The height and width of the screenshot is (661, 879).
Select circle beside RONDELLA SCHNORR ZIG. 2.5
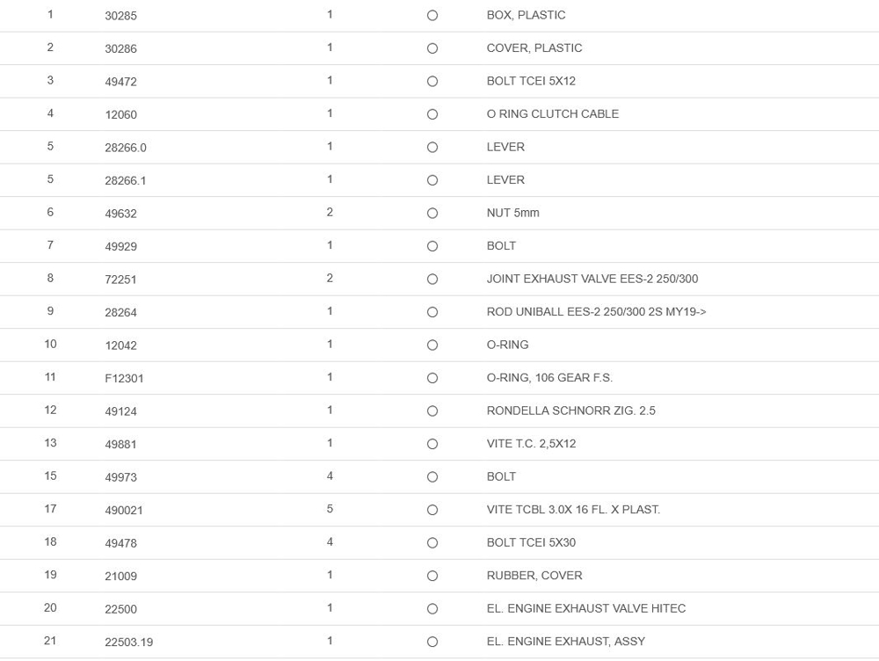point(432,411)
